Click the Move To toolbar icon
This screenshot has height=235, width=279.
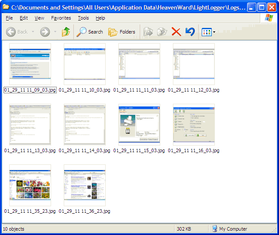click(x=148, y=32)
